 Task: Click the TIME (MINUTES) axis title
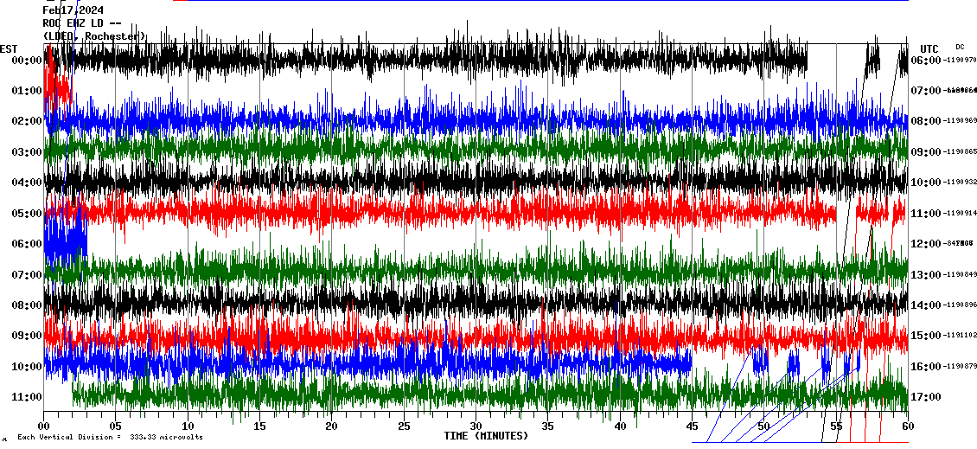pyautogui.click(x=486, y=436)
